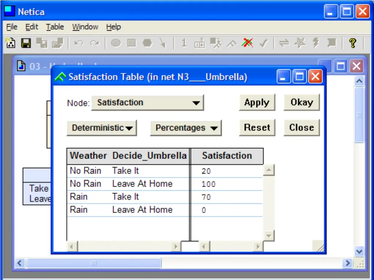Click the Satisfaction value 0 cell
The image size is (374, 280).
(x=226, y=210)
